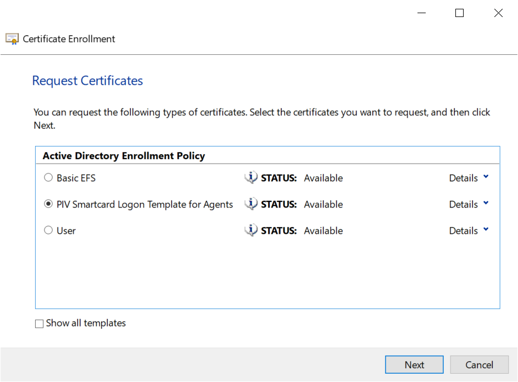Maximize the Certificate Enrollment window
The height and width of the screenshot is (382, 518).
coord(460,13)
